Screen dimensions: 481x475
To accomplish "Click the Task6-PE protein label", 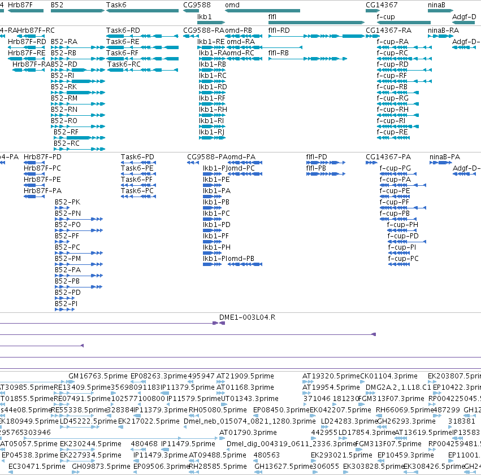I will pyautogui.click(x=137, y=168).
